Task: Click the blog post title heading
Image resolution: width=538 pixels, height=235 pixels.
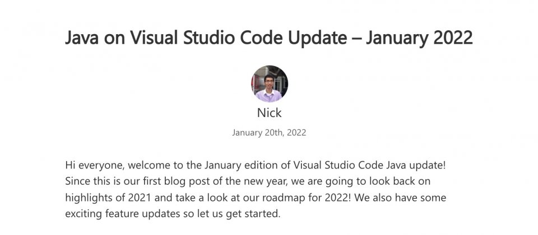Action: tap(269, 37)
